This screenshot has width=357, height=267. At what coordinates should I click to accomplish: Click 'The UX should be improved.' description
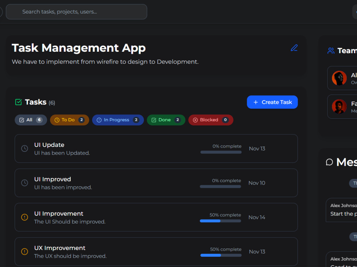point(70,256)
